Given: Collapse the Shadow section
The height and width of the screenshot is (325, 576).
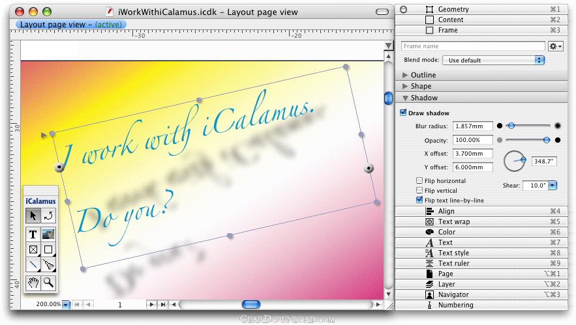Looking at the screenshot, I should coord(405,98).
